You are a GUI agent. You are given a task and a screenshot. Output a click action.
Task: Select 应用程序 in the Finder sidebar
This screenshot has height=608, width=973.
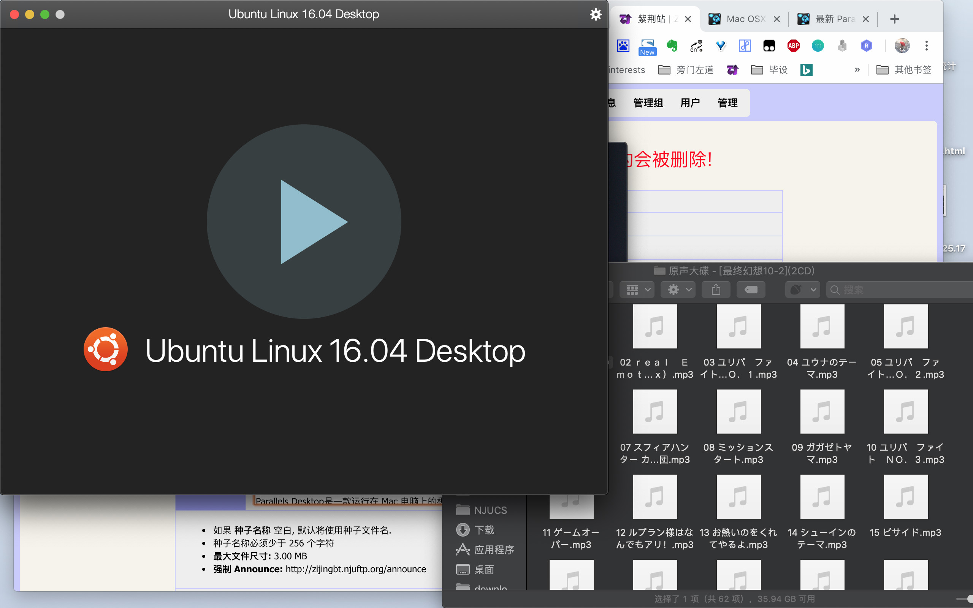click(493, 549)
